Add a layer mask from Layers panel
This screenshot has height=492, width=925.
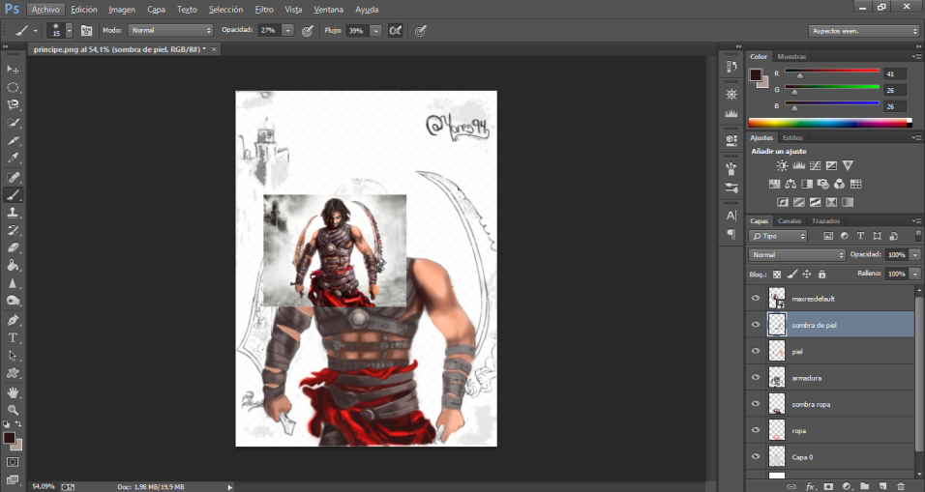tap(828, 485)
